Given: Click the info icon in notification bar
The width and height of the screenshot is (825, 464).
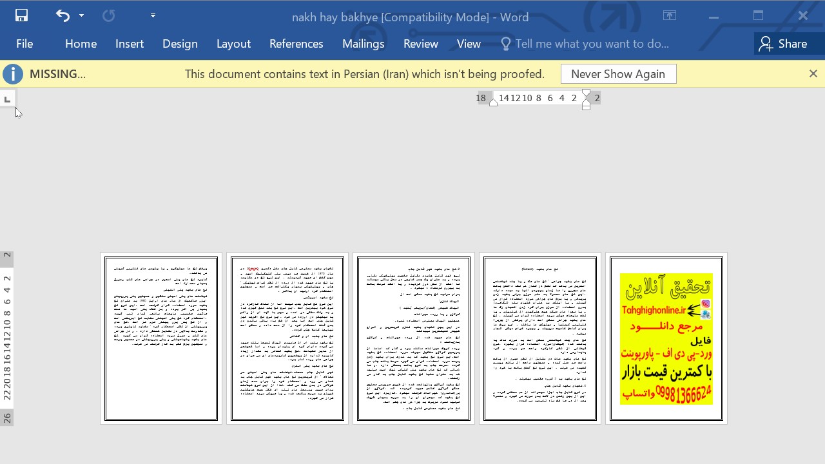Looking at the screenshot, I should click(x=13, y=74).
